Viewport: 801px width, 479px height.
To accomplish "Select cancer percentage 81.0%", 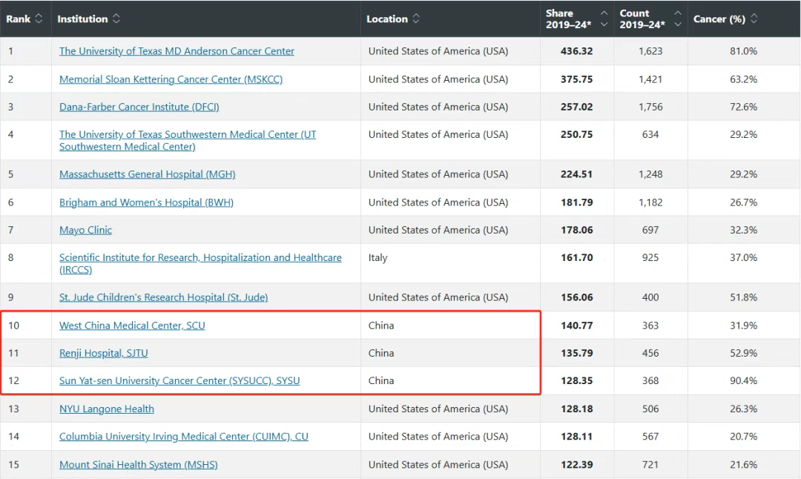I will (743, 51).
